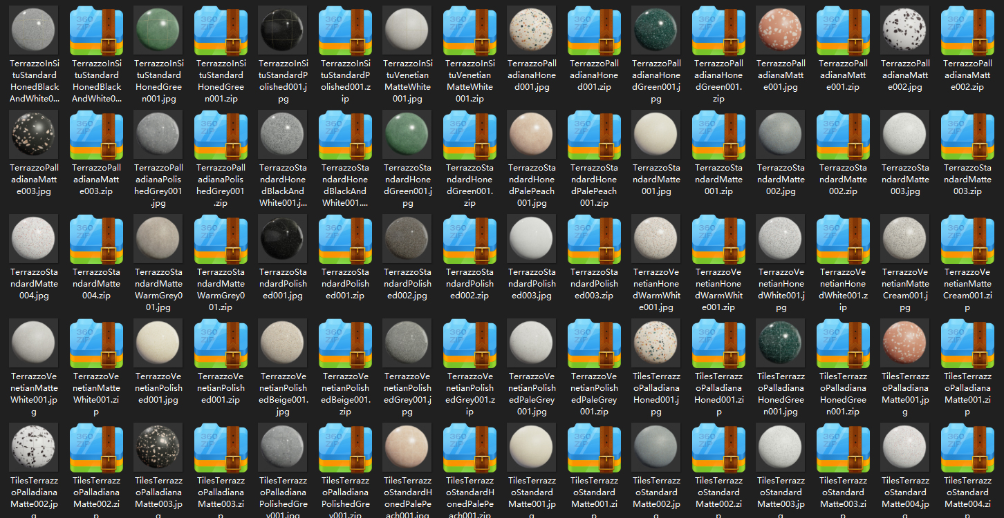
Task: Click the TerrazzoStandardMatte002.zip archive icon
Action: coord(844,135)
